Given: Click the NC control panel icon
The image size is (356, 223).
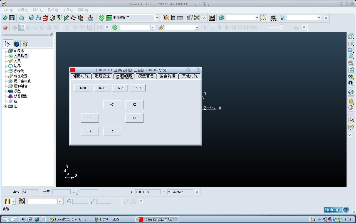Looking at the screenshot, I should [x=212, y=18].
